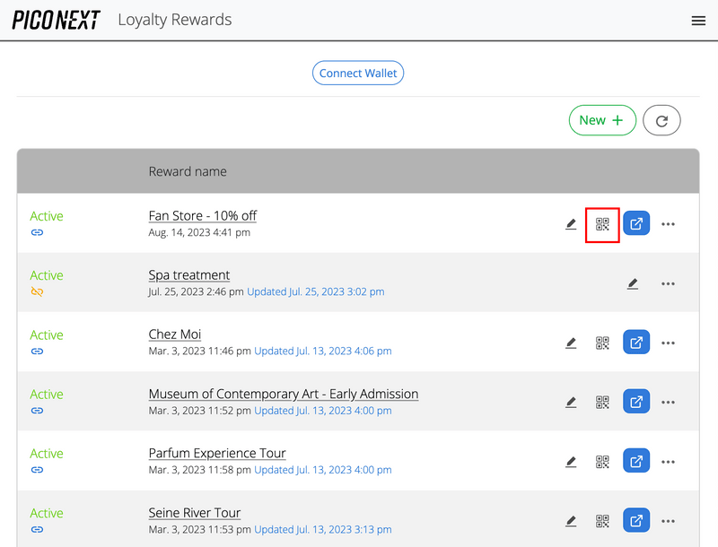Click the PICONEXT logo
Screen dimensions: 718x547
[56, 21]
